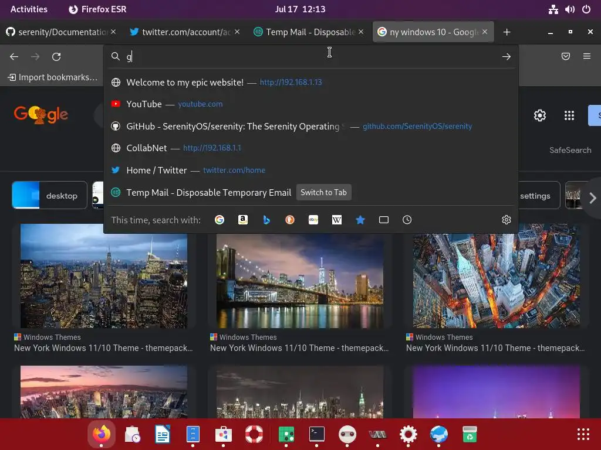The height and width of the screenshot is (450, 601).
Task: Go back using the back arrow
Action: coord(14,57)
